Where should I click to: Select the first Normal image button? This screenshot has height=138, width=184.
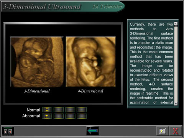point(47,110)
